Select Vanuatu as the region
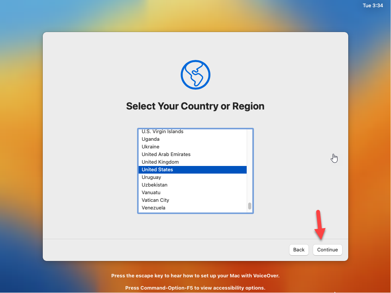391x293 pixels. coord(192,193)
